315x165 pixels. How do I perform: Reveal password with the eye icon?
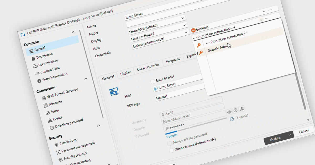(x=229, y=112)
